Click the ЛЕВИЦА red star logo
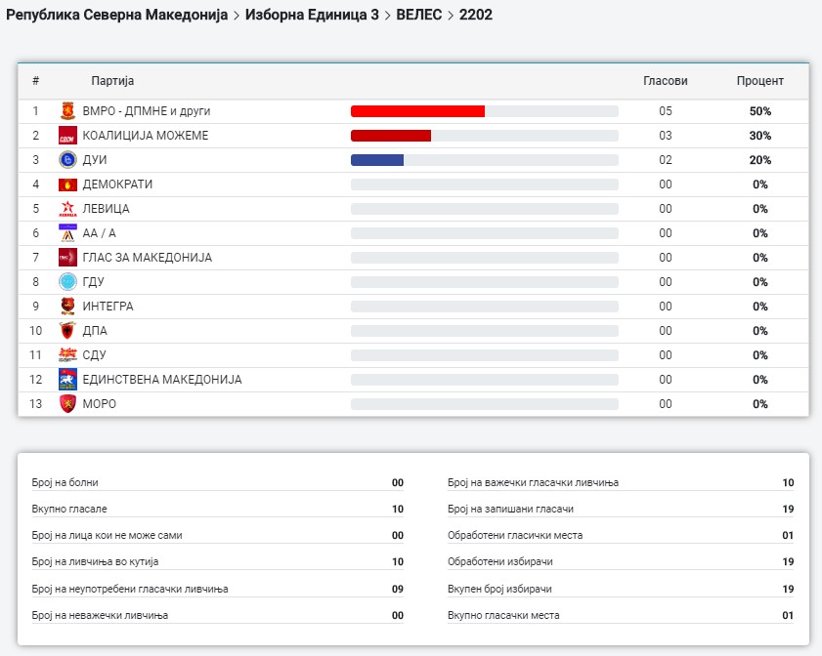Viewport: 822px width, 656px height. click(x=67, y=209)
